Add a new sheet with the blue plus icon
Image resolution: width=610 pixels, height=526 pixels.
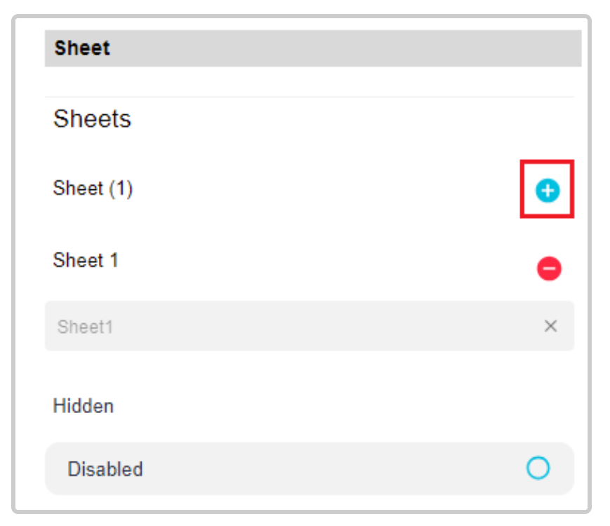point(548,190)
